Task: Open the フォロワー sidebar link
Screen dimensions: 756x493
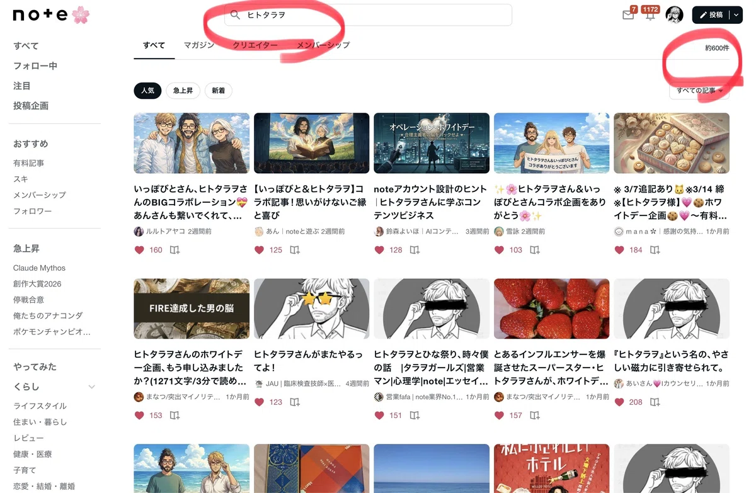Action: (x=33, y=212)
